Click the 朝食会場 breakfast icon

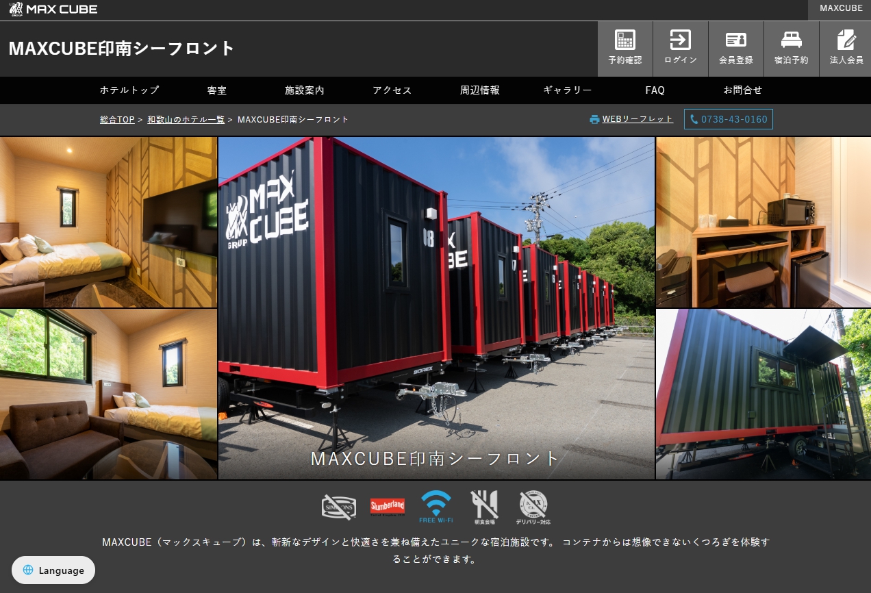click(x=484, y=507)
